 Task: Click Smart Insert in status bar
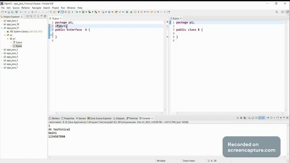tap(189, 161)
